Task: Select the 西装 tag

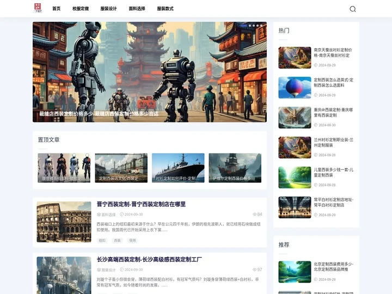Action: point(117,240)
